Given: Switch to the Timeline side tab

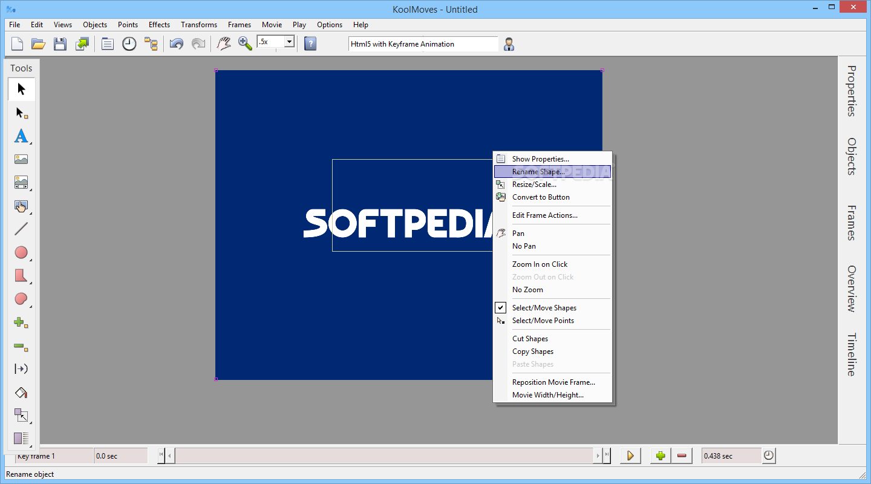Looking at the screenshot, I should pos(852,355).
